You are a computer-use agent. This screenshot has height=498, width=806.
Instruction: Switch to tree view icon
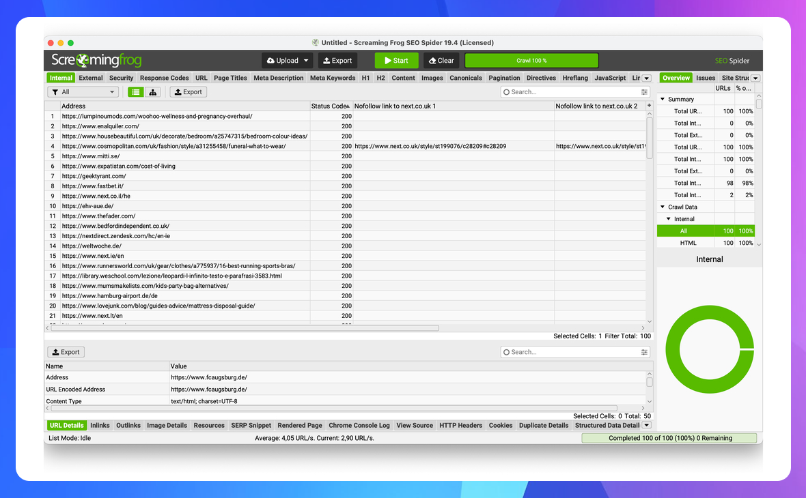click(153, 92)
